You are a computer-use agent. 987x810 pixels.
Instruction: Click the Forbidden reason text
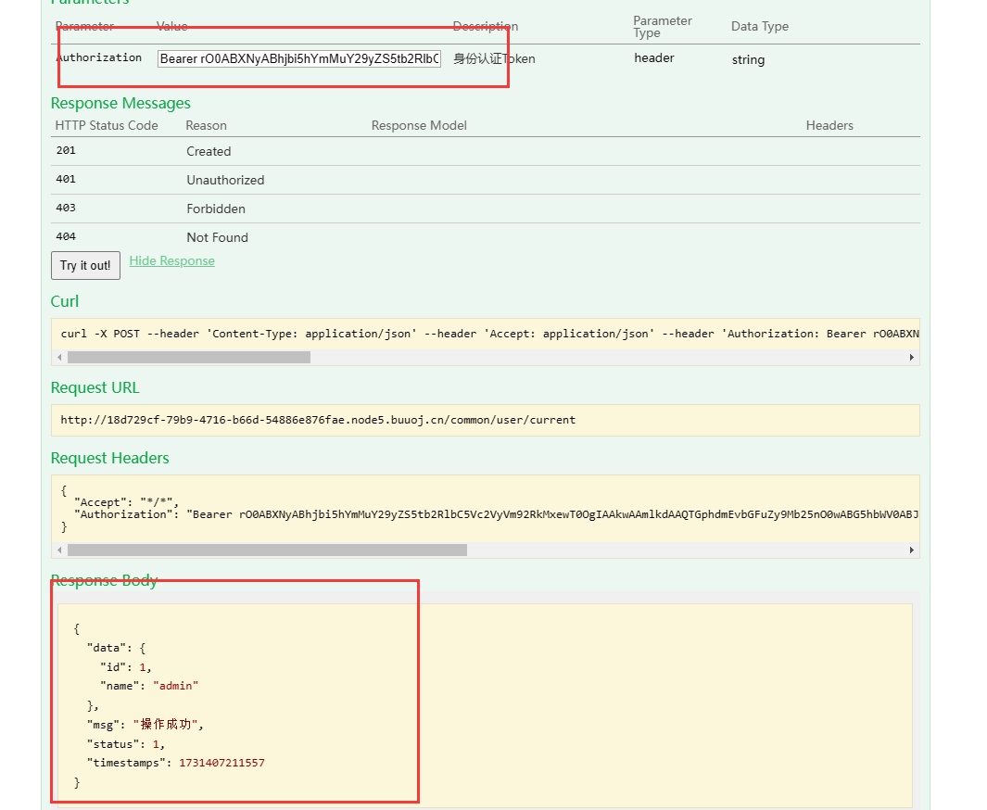tap(216, 209)
